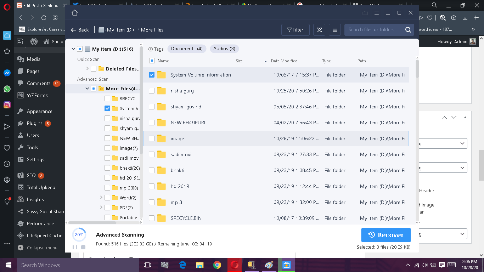Check the image folder checkbox in list
The width and height of the screenshot is (484, 272).
click(152, 138)
